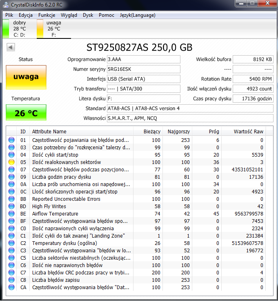Image resolution: width=278 pixels, height=301 pixels.
Task: Click the blue status icon of attribute C6
Action: coord(11,265)
